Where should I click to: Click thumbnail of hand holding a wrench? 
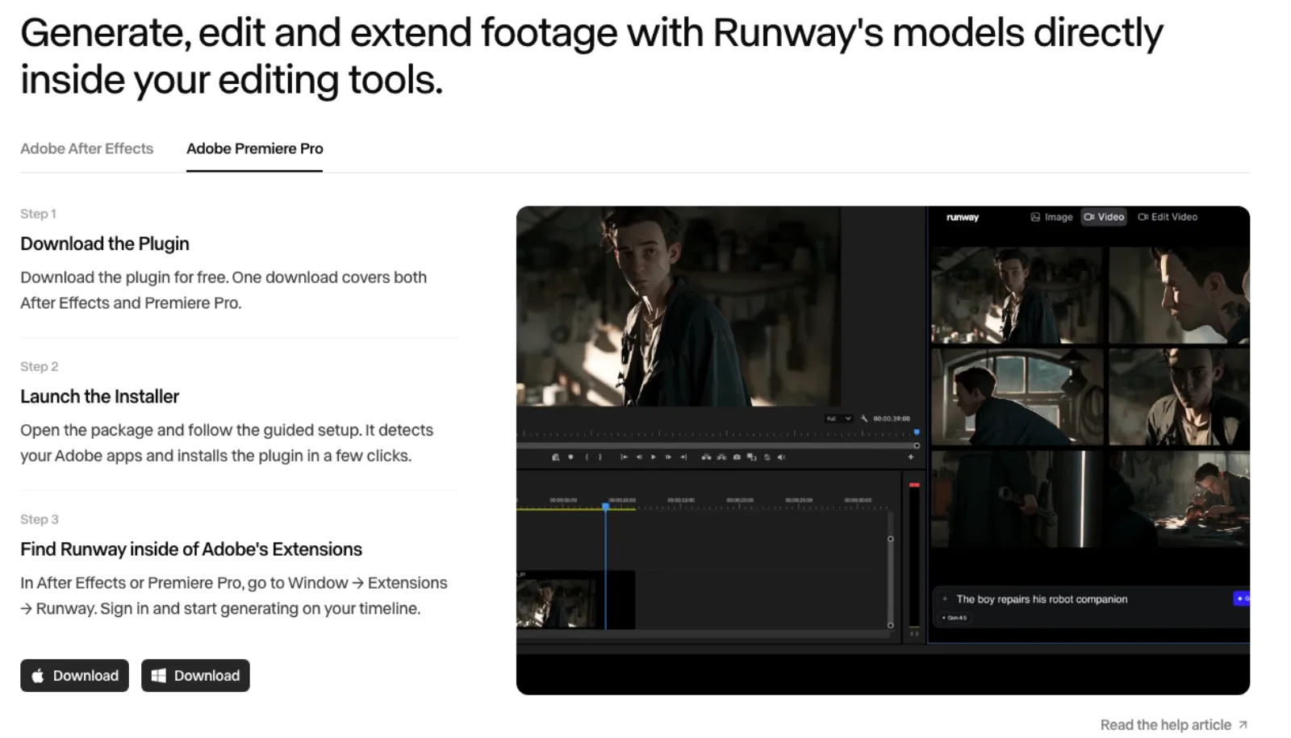[x=1017, y=498]
